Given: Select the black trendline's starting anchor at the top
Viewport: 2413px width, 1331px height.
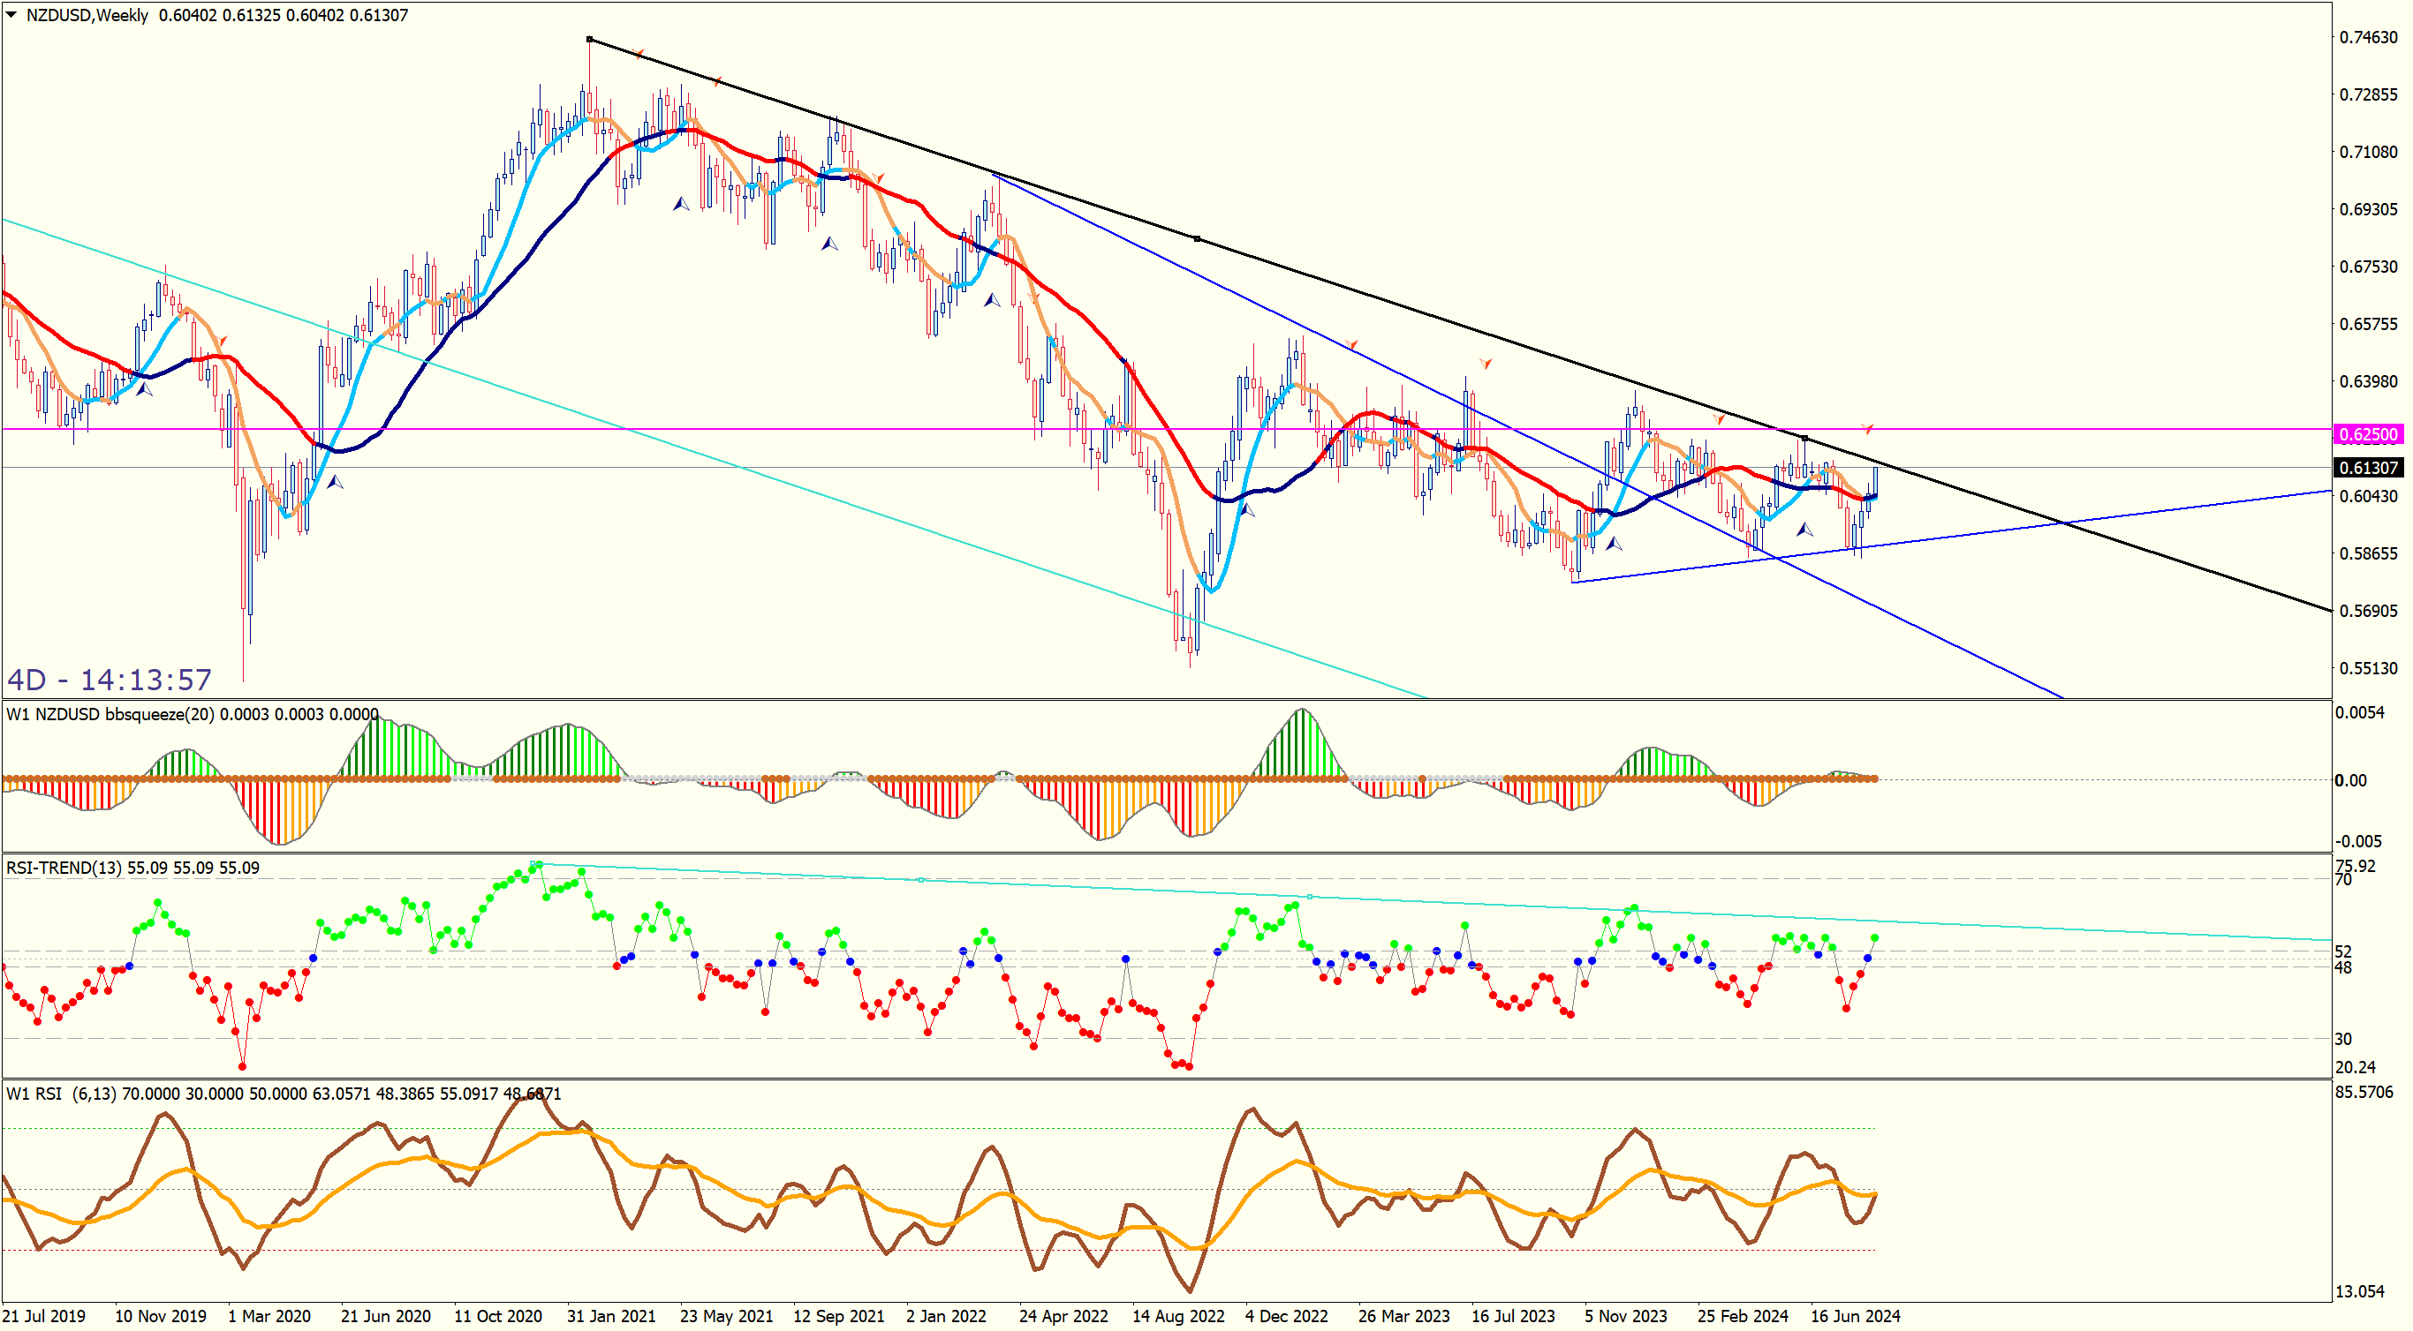Looking at the screenshot, I should [589, 40].
